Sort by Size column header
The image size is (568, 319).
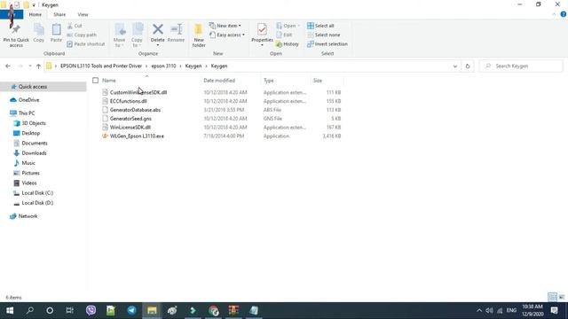coord(318,81)
